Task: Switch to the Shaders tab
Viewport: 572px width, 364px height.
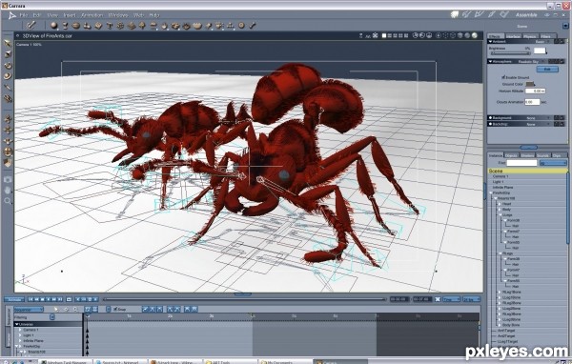Action: 527,155
